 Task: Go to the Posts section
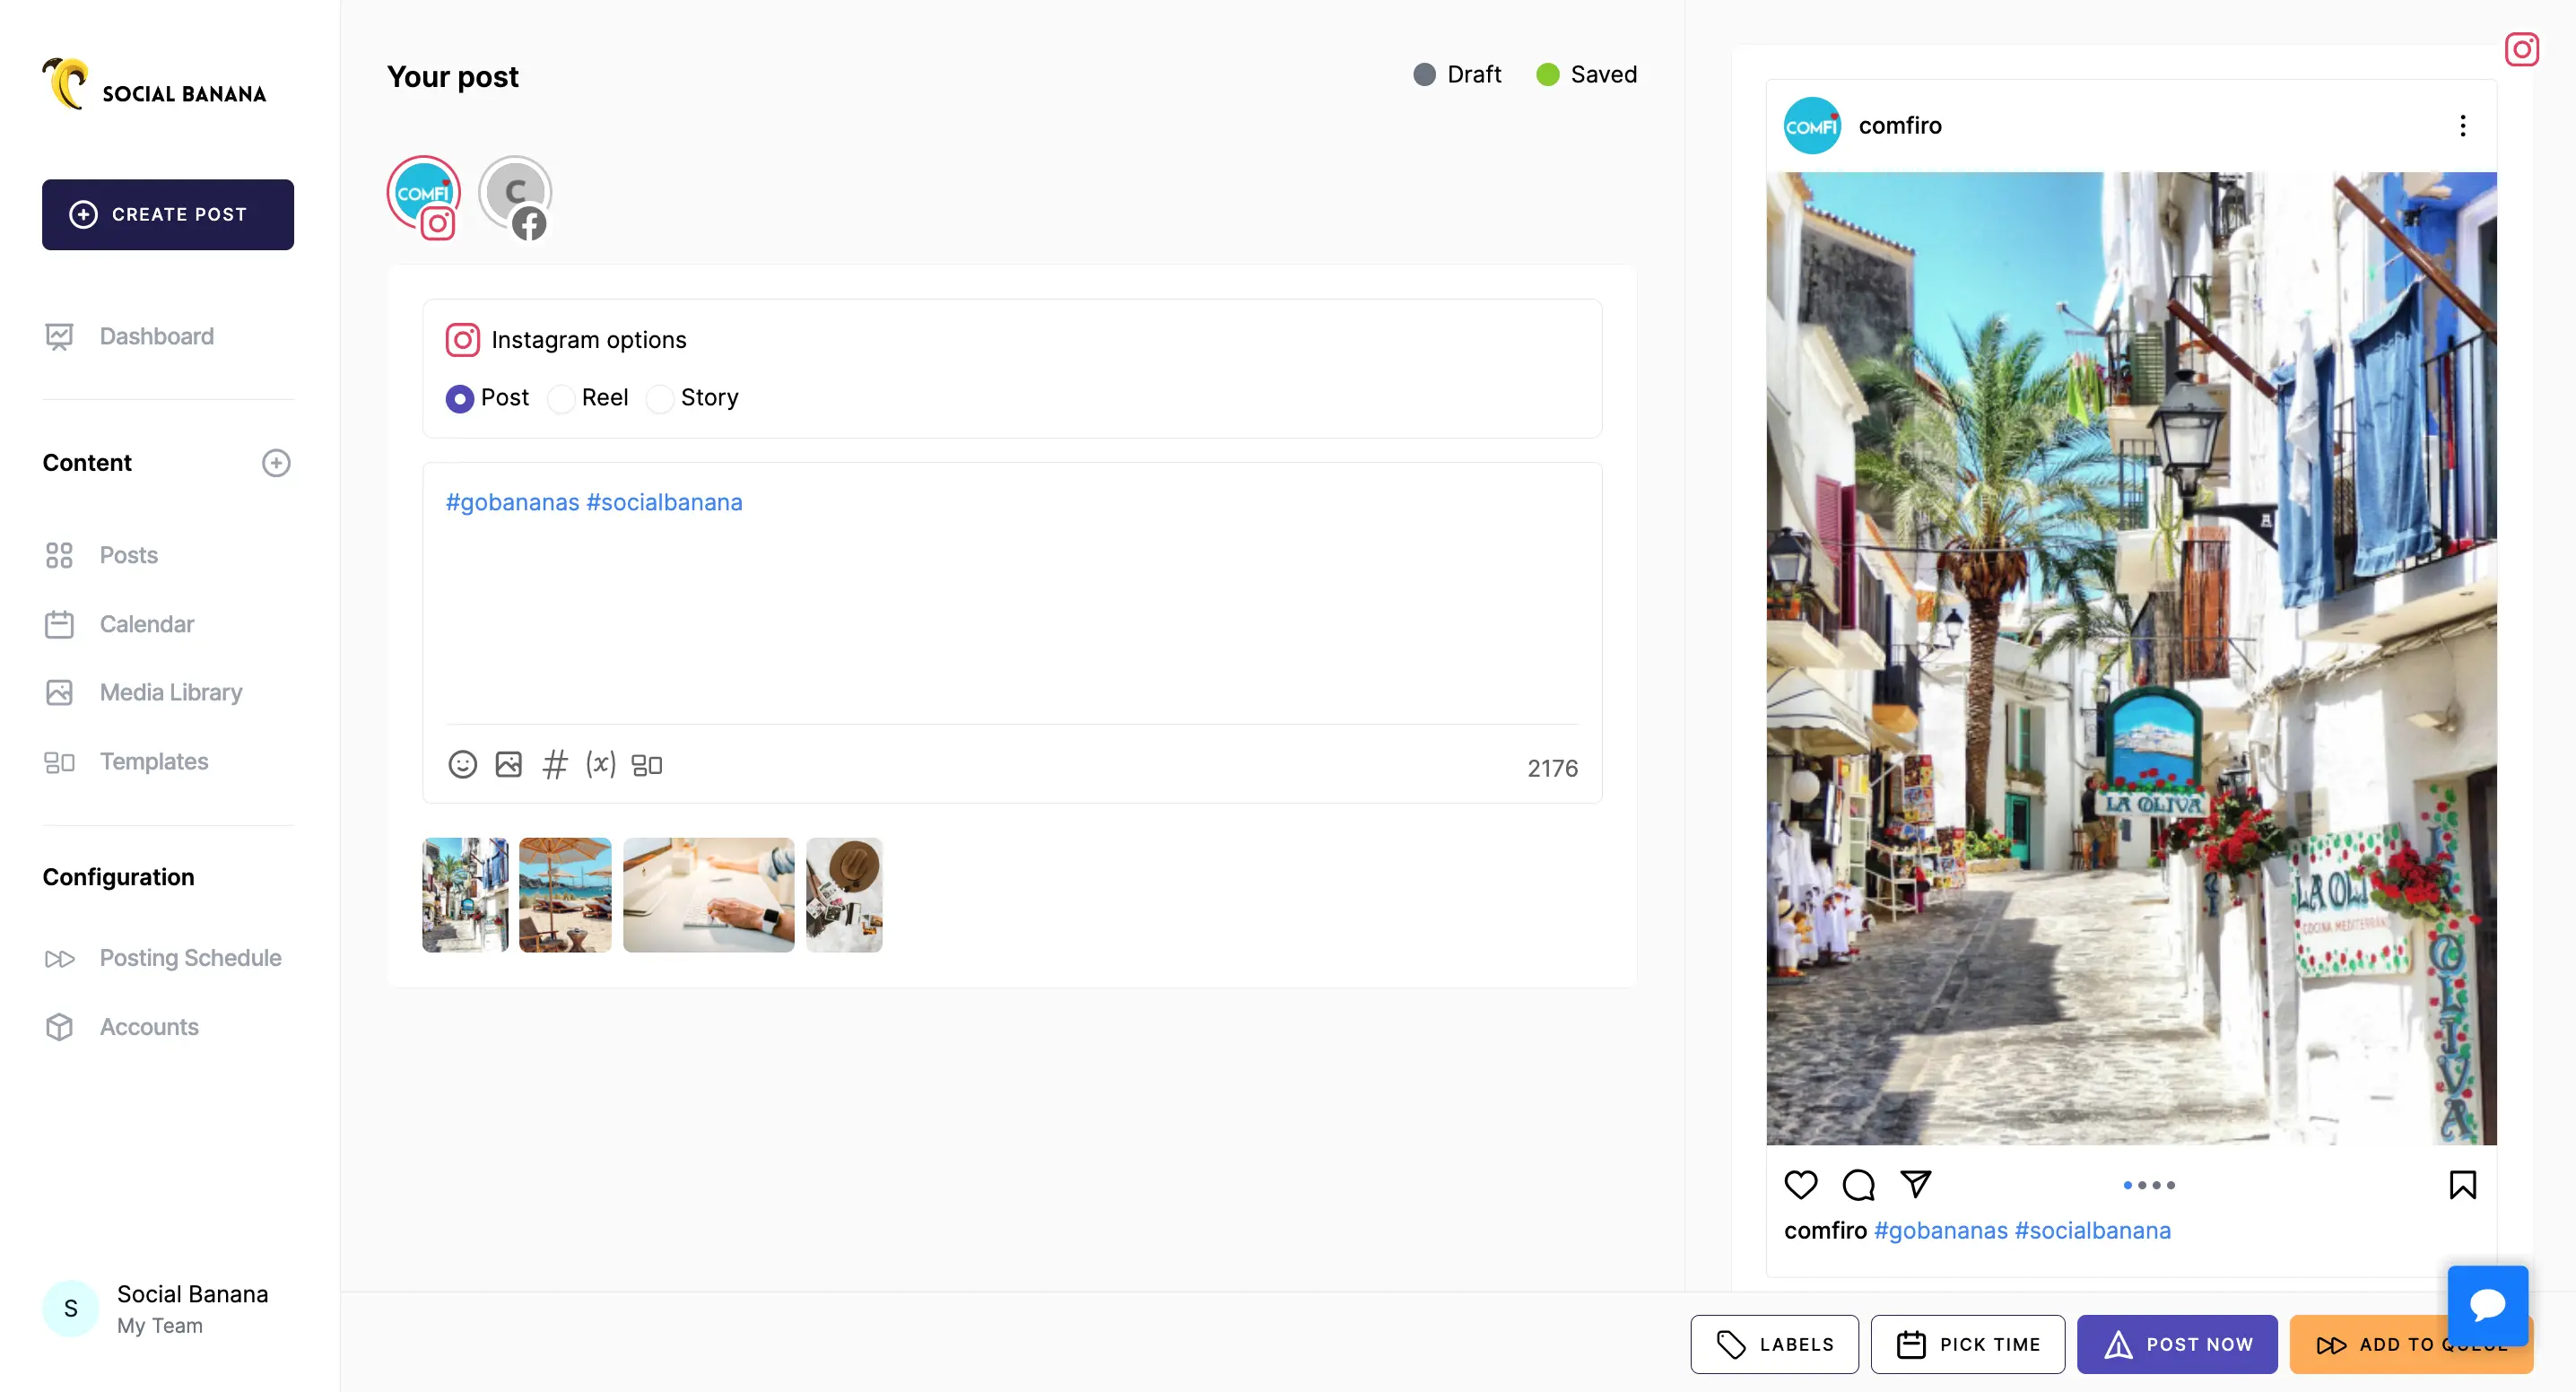(x=128, y=555)
